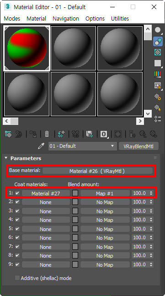Toggle the checkered Background icon
This screenshot has width=165, height=296.
pos(158,52)
